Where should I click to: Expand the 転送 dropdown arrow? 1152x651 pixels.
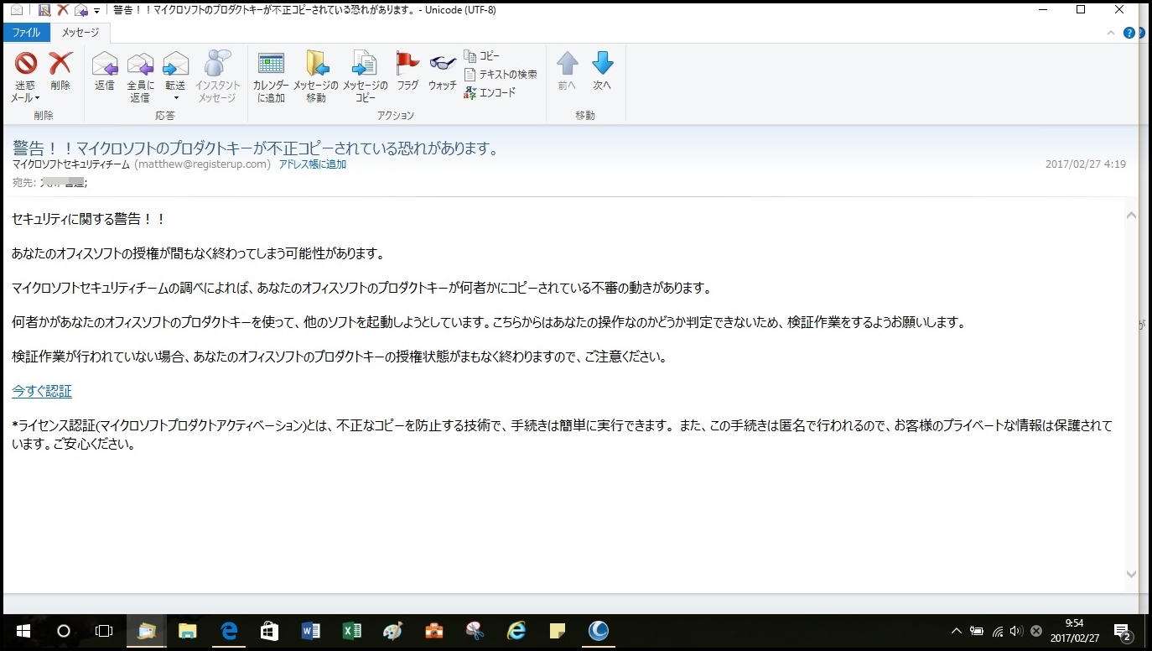(x=175, y=98)
